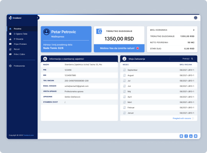Click the 1350,00 RSD debt amount
Viewport: 207px width, 153px height.
(119, 39)
